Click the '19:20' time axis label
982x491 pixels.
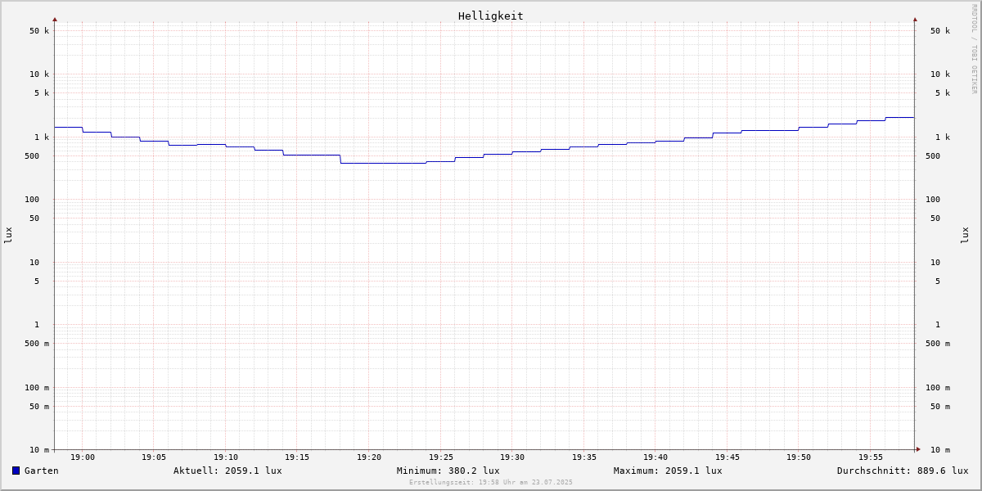369,457
